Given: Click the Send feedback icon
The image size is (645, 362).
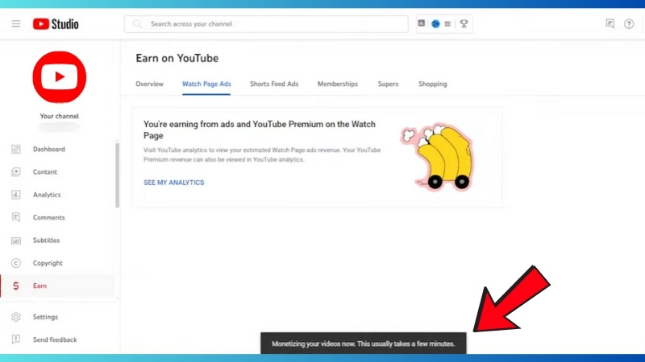Looking at the screenshot, I should 16,339.
